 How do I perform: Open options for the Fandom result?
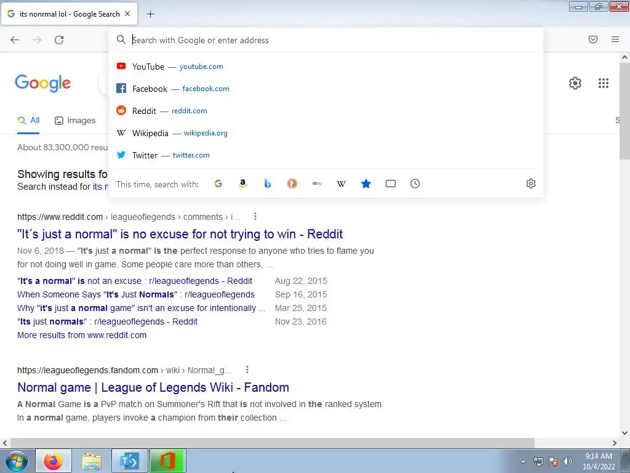click(x=247, y=370)
